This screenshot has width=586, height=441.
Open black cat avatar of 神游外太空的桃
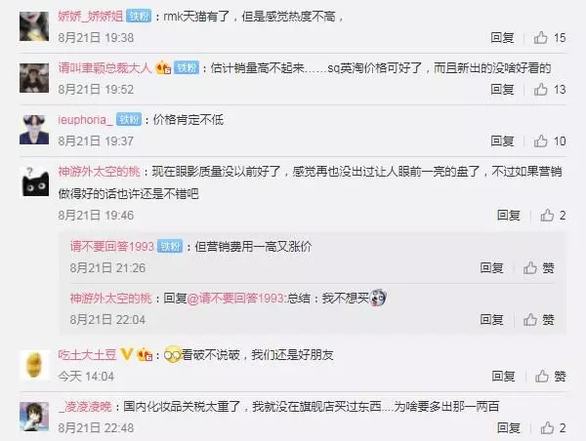pos(34,181)
